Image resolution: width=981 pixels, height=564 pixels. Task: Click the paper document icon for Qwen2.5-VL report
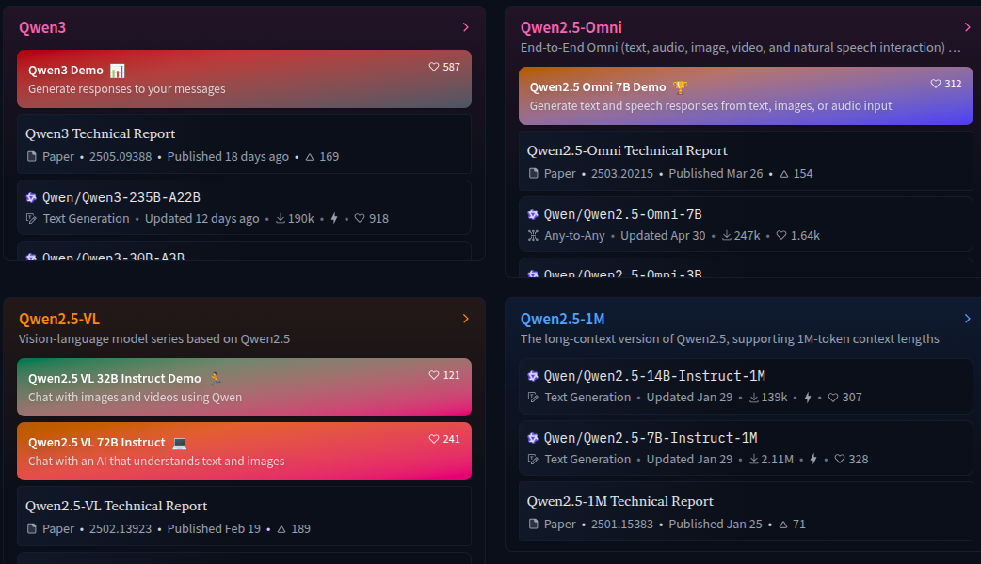[31, 529]
